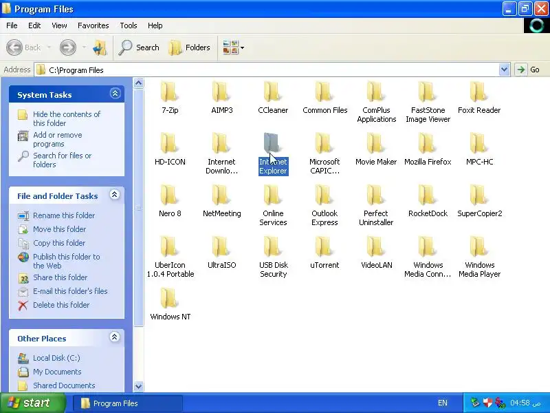Select the Online Services folder
Image resolution: width=550 pixels, height=413 pixels.
273,205
